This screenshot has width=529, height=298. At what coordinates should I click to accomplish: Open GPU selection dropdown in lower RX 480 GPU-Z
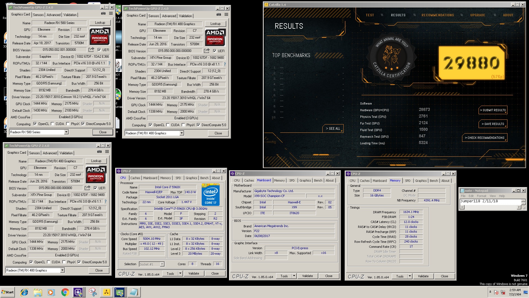62,270
